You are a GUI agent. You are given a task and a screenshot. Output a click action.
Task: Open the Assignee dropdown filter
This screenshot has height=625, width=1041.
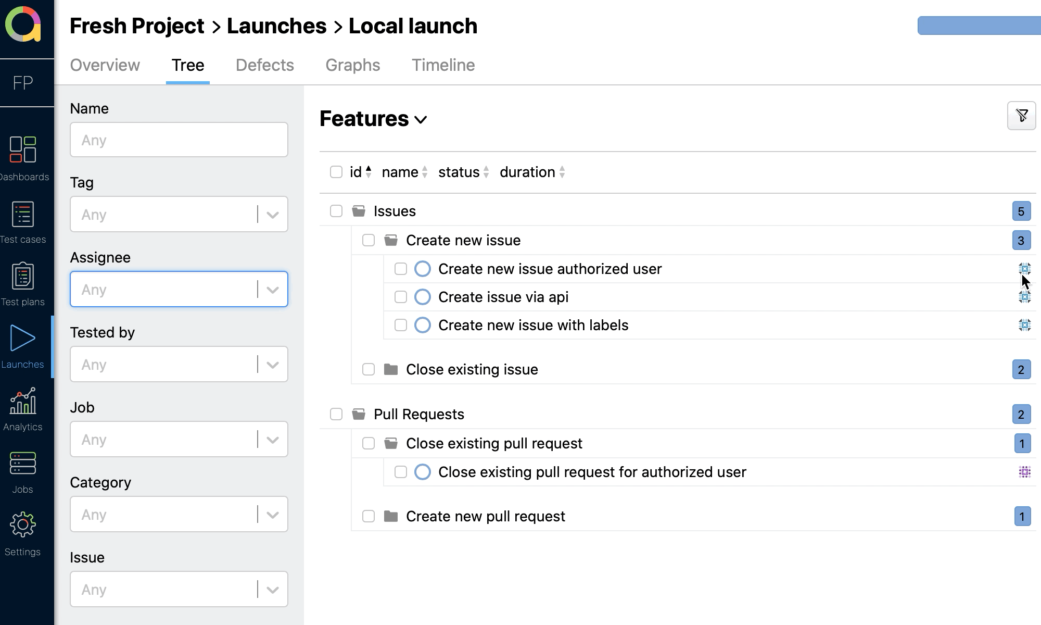click(272, 290)
